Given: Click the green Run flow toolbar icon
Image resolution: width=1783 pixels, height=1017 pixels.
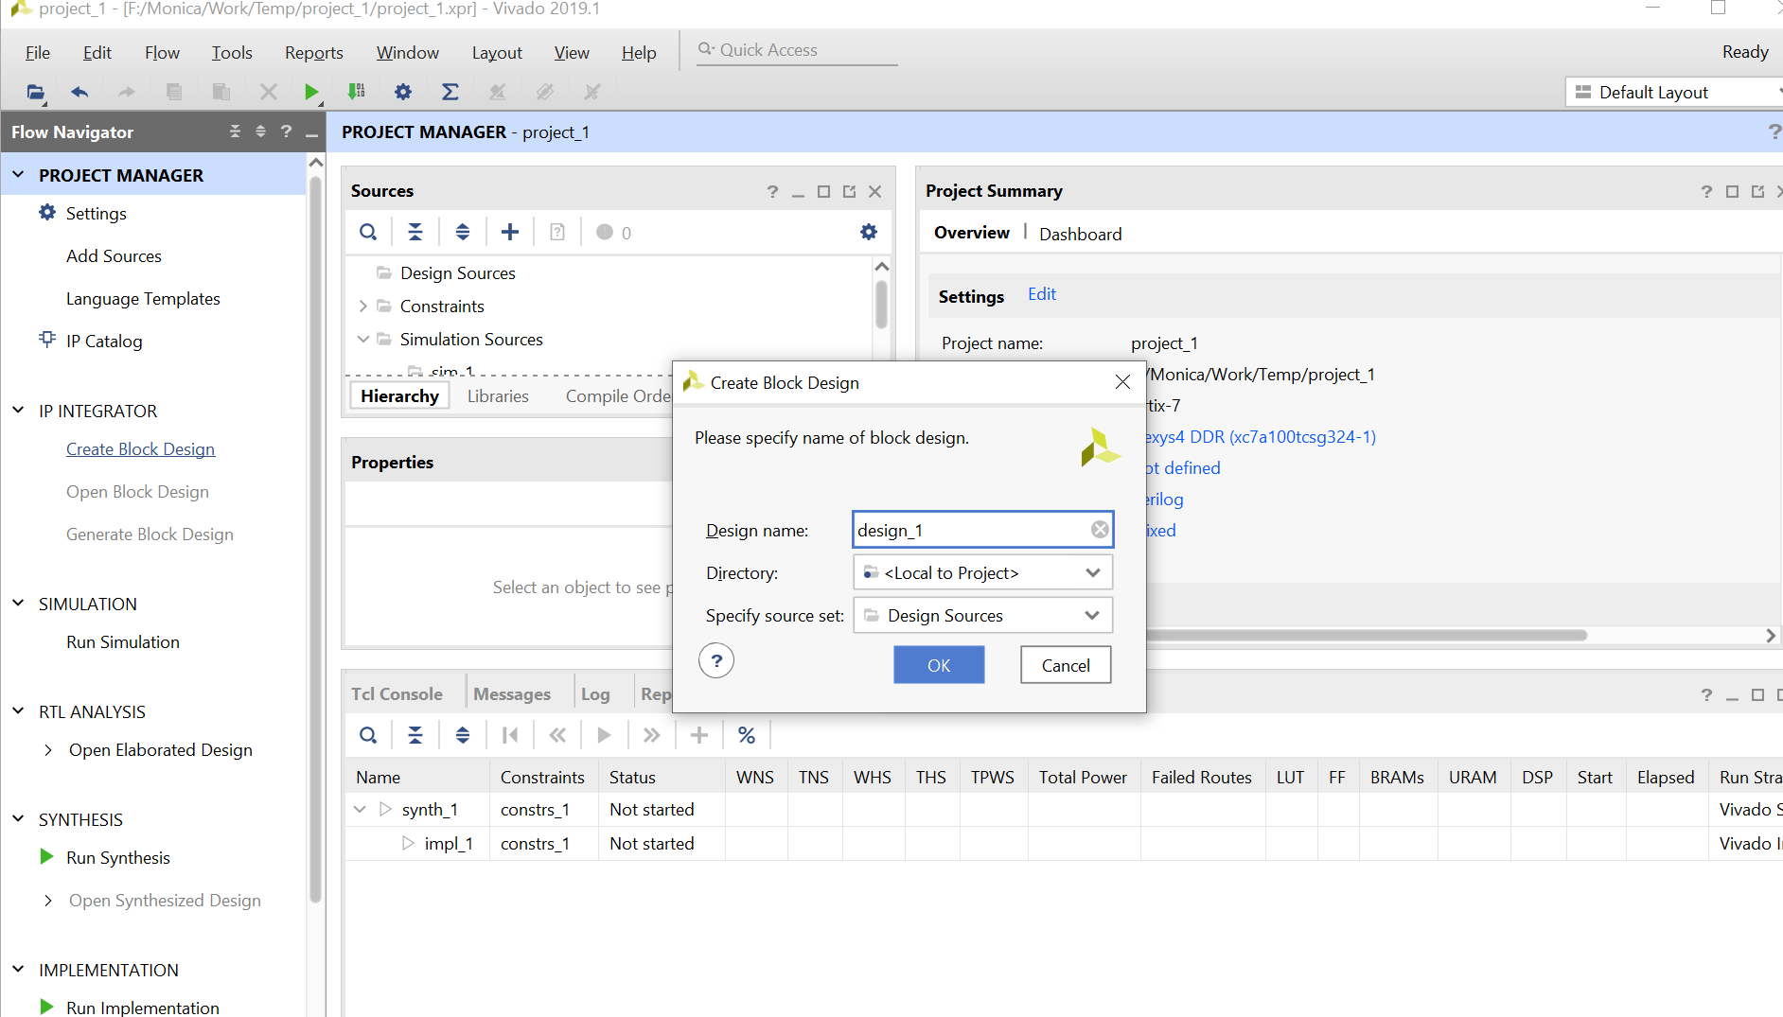Looking at the screenshot, I should click(311, 92).
